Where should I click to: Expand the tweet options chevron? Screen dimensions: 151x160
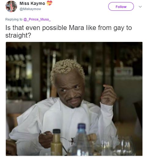point(140,7)
